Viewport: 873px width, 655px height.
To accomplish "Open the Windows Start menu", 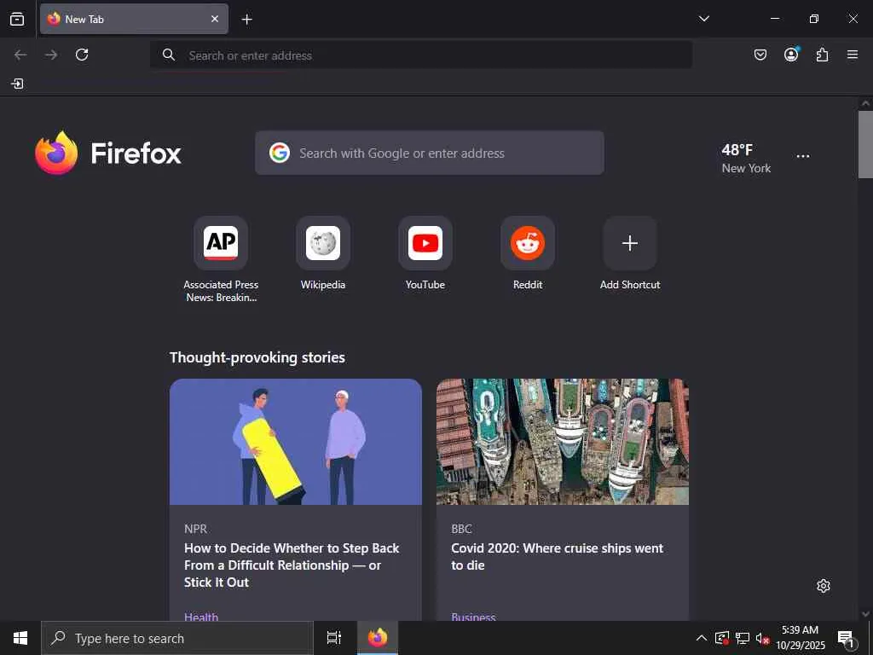I will pos(20,638).
